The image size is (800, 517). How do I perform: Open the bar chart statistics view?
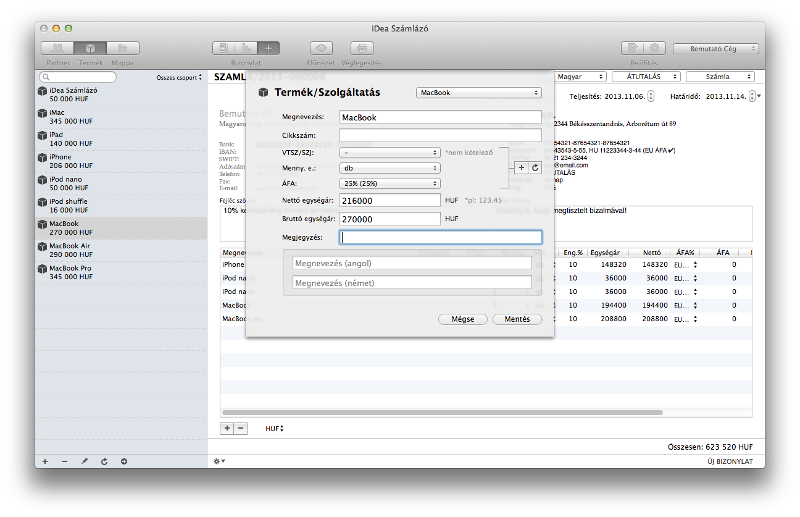click(x=246, y=48)
